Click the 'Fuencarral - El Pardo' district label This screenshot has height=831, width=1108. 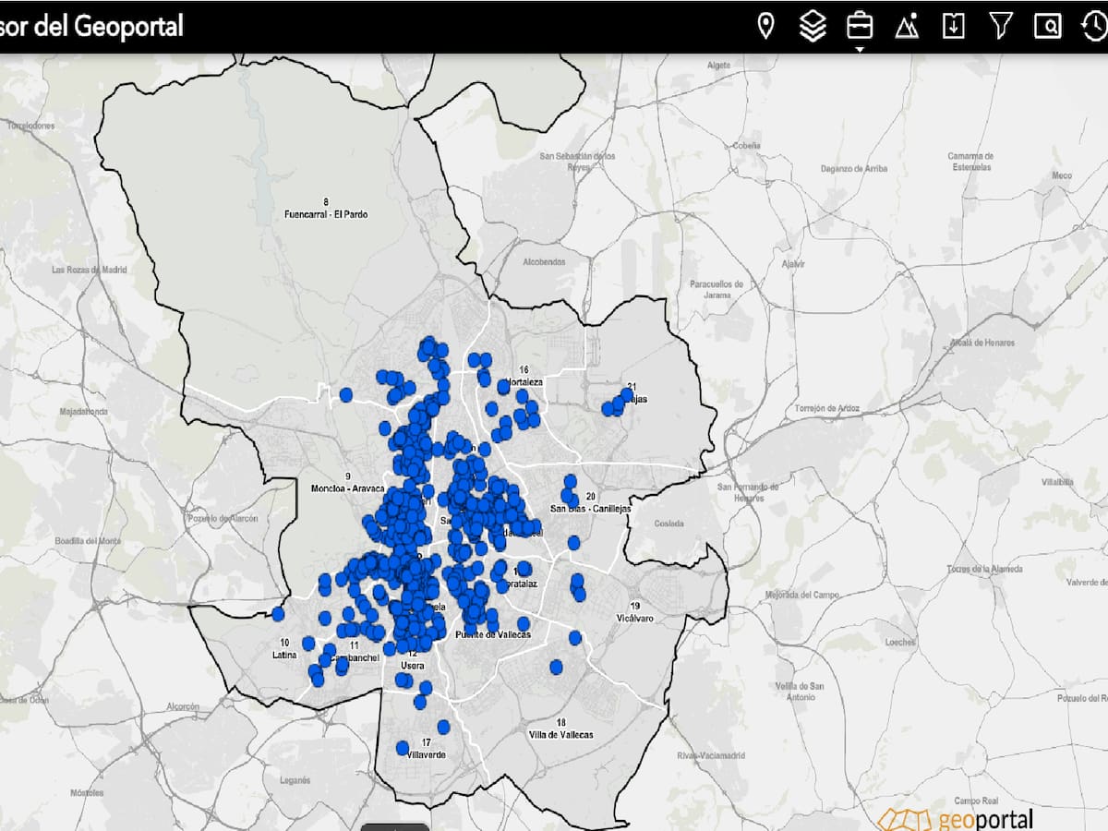tap(326, 214)
